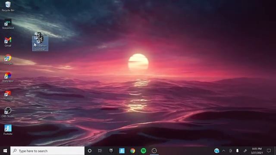Open the Windows Start menu
Screen dimensions: 276x155
coord(5,151)
